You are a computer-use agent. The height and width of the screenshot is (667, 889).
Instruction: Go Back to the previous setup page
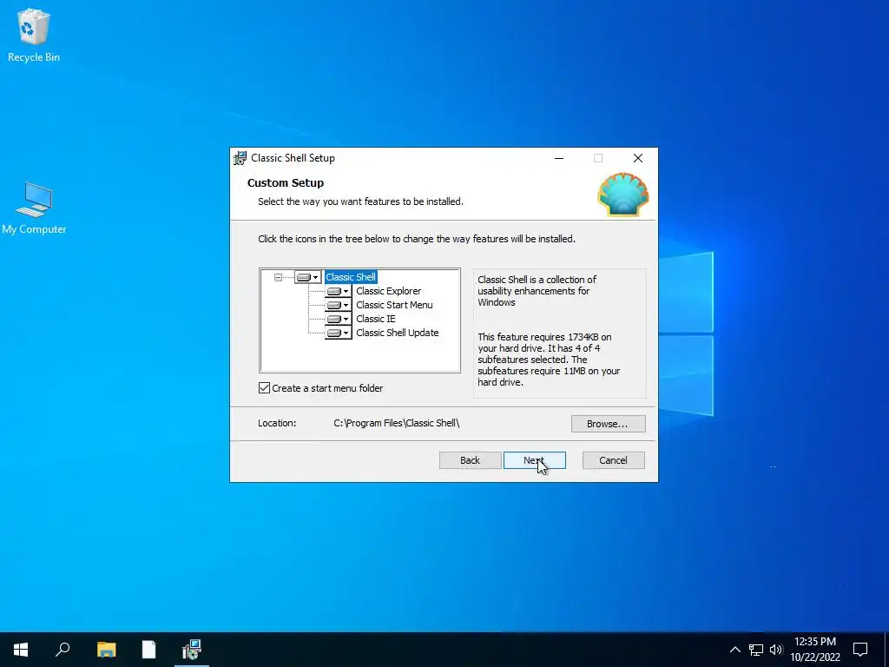click(470, 460)
